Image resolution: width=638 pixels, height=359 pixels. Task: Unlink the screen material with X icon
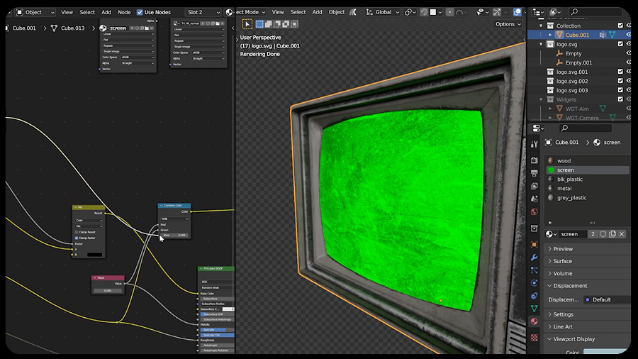click(x=622, y=234)
